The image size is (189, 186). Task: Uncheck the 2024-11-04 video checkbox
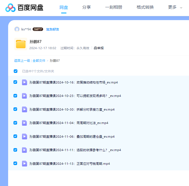click(15, 123)
